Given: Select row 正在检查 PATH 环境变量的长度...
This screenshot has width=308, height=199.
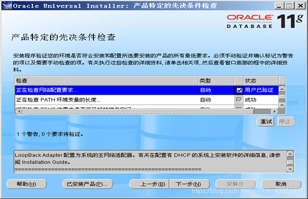Looking at the screenshot, I should pyautogui.click(x=147, y=100).
